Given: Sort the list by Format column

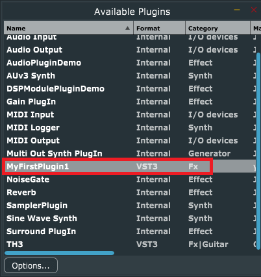Looking at the screenshot, I should [x=159, y=28].
